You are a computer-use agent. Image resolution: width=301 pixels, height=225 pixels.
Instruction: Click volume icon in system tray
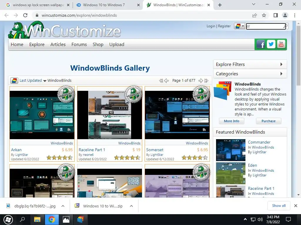tap(260, 220)
